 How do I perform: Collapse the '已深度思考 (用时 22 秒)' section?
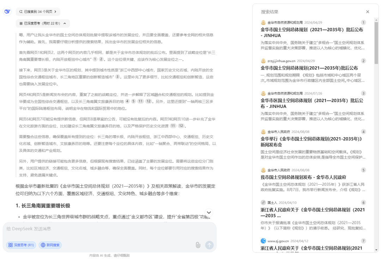tap(43, 23)
